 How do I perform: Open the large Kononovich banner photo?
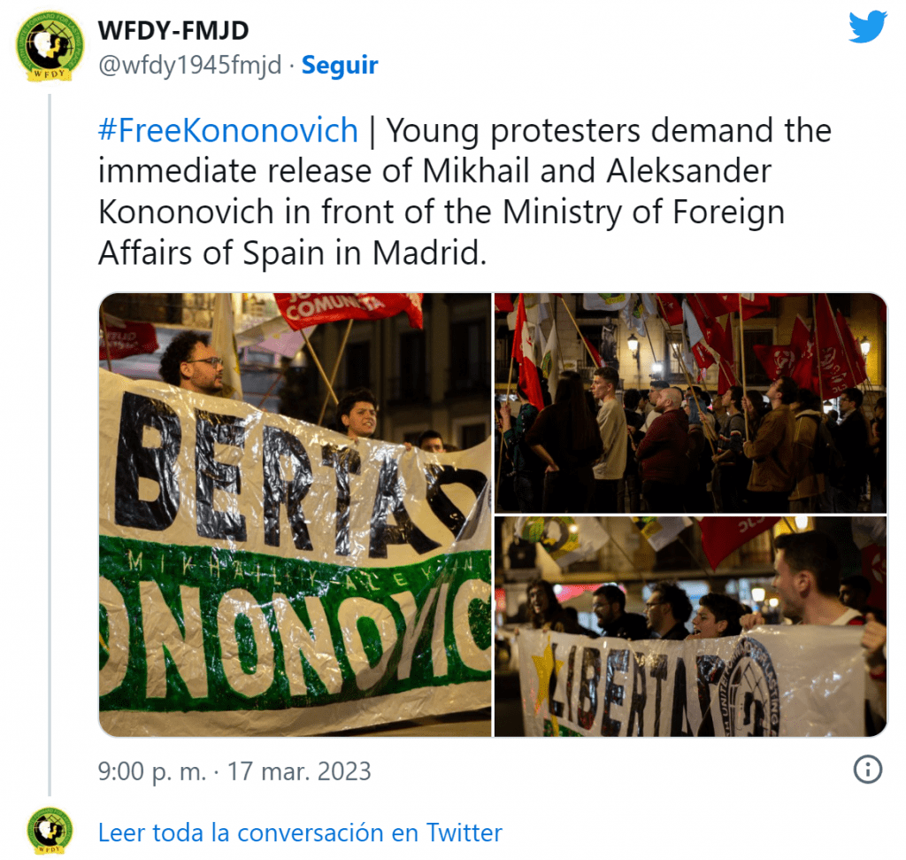296,515
